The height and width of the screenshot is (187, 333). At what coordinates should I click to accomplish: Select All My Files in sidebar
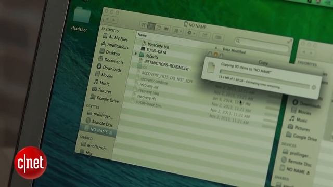click(116, 37)
